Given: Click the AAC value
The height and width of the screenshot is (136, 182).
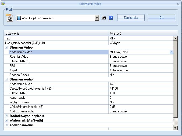Looking at the screenshot, I should click(x=112, y=84).
